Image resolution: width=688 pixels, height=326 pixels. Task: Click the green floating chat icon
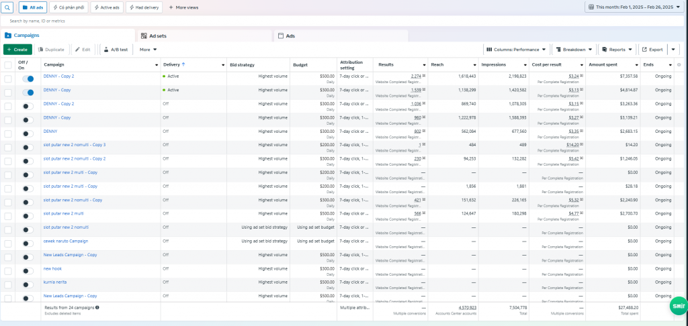coord(678,307)
